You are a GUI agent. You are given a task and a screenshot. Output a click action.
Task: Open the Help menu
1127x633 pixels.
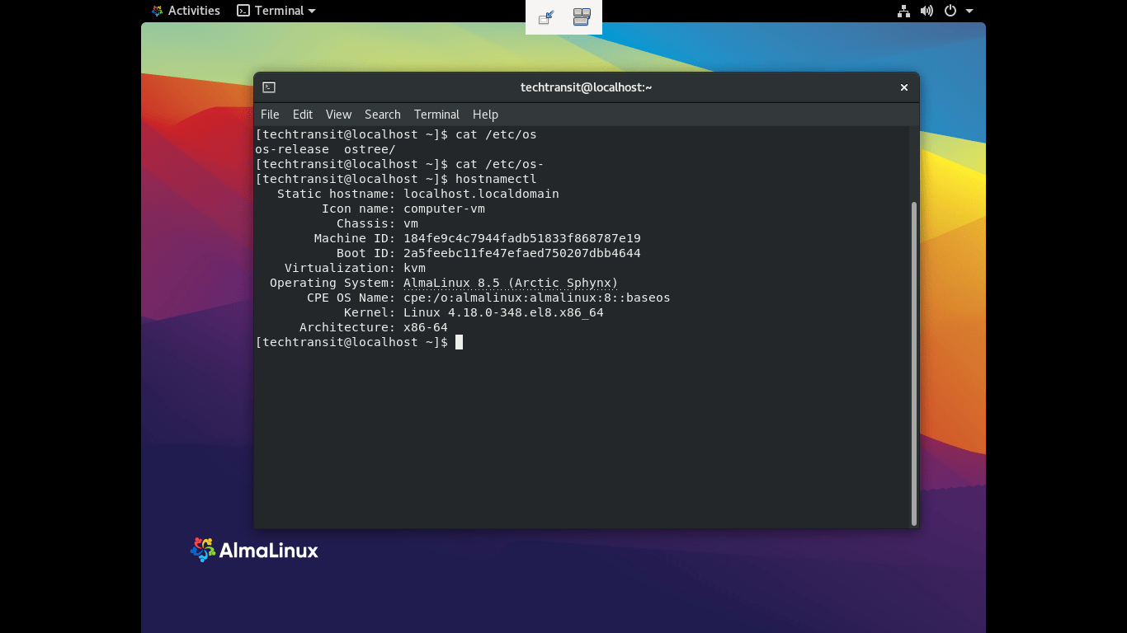tap(485, 115)
